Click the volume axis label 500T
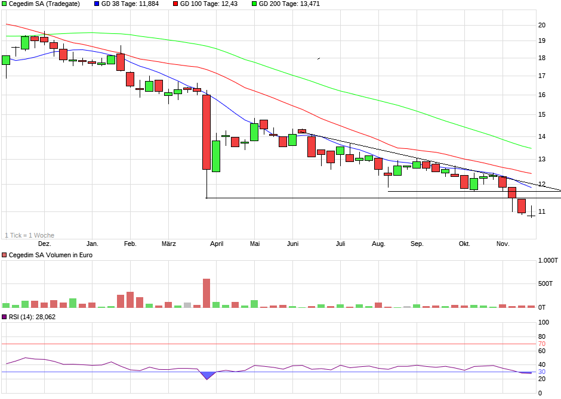Viewport: 561px width, 399px height. click(x=545, y=283)
